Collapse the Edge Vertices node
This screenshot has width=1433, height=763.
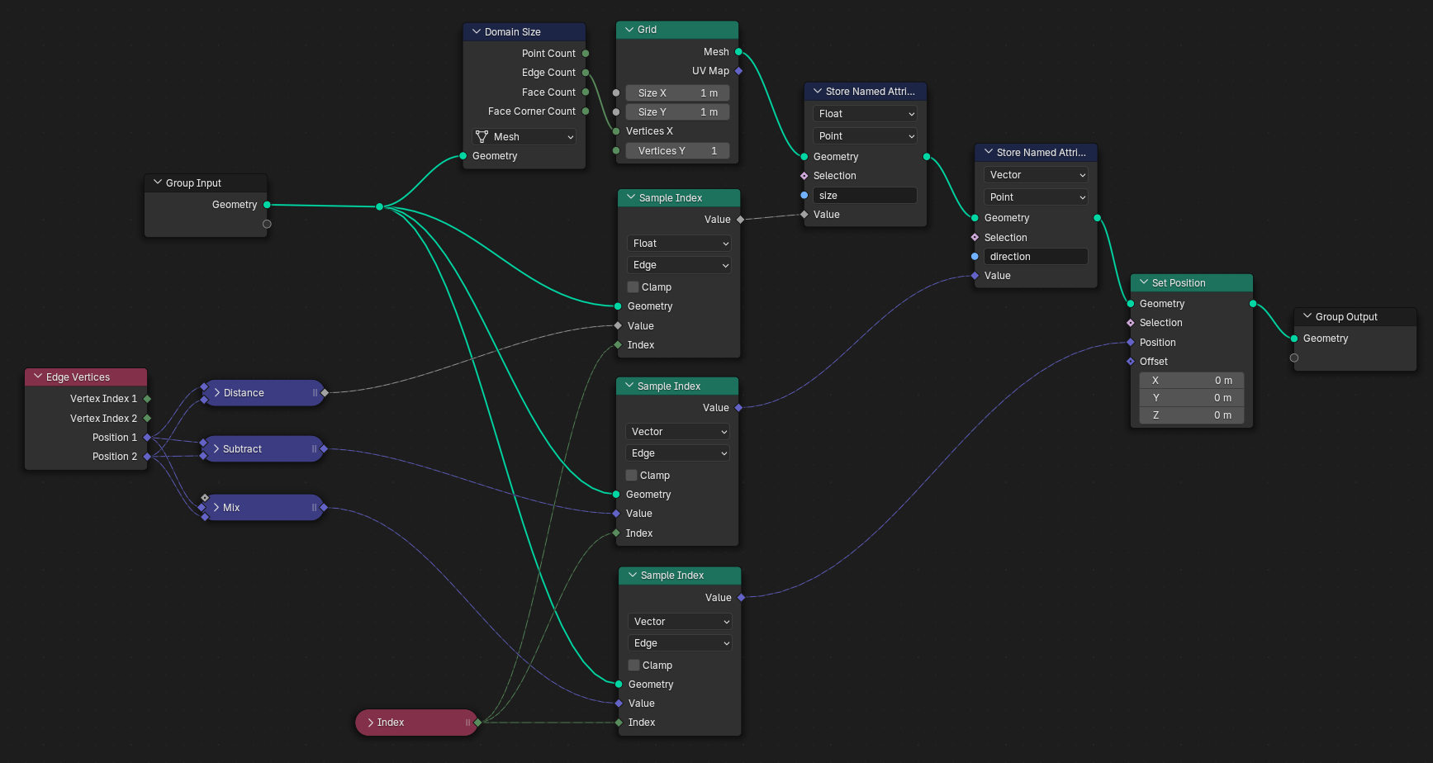click(38, 377)
